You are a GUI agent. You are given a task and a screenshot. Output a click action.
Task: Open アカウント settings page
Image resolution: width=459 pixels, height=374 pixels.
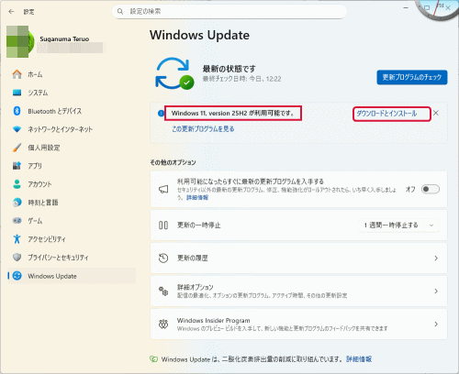[72, 184]
